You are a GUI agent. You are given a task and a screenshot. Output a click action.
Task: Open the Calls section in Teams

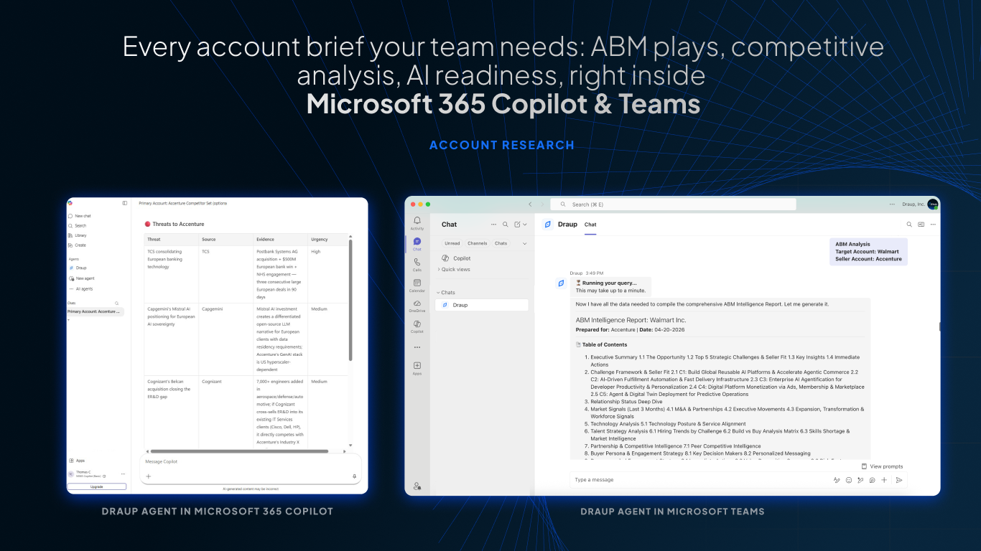[x=417, y=265]
